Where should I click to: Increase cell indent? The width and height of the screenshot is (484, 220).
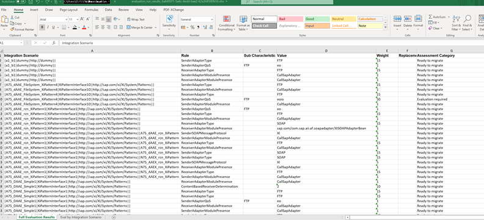120,27
